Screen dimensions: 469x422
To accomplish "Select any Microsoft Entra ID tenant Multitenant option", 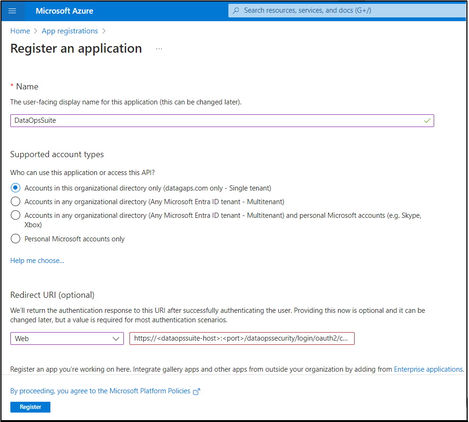I will click(x=16, y=202).
